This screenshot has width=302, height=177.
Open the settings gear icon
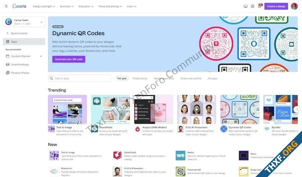coord(252,6)
